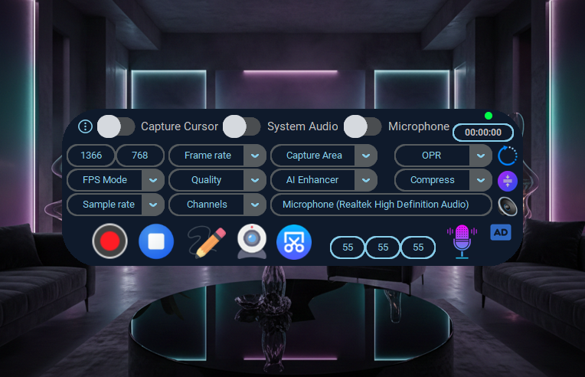Click the loudspeaker icon
This screenshot has width=585, height=377.
pyautogui.click(x=508, y=206)
